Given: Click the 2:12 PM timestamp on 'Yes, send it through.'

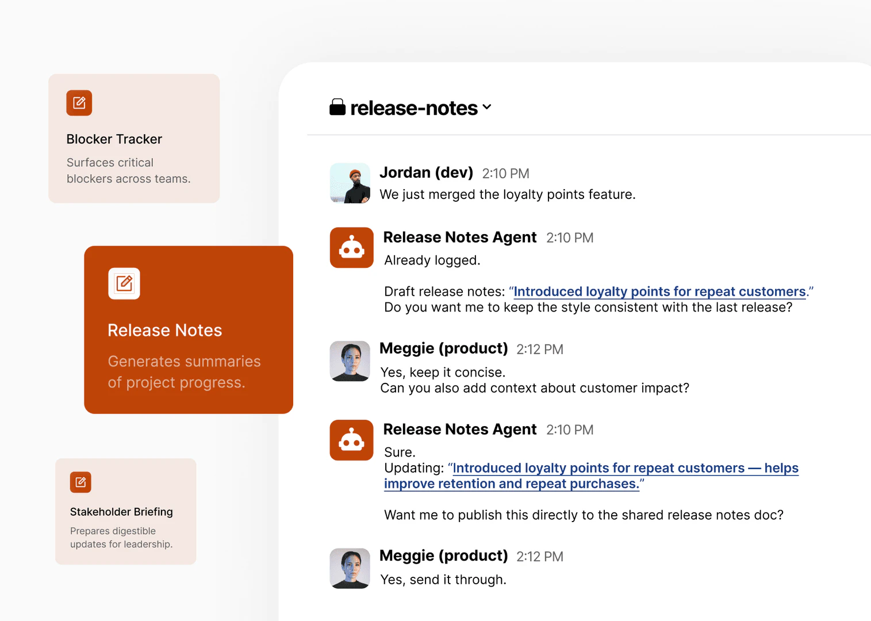Looking at the screenshot, I should tap(540, 557).
